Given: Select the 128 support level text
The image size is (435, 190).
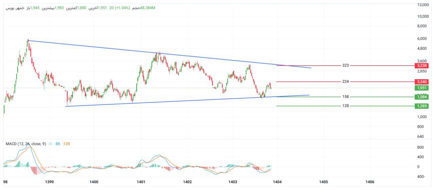Looking at the screenshot, I should [346, 106].
